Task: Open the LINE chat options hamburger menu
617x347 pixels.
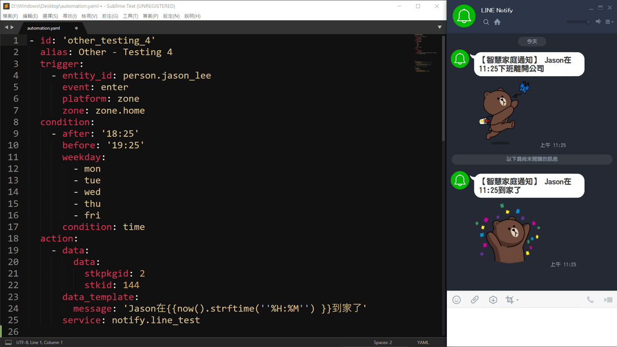Action: [610, 22]
